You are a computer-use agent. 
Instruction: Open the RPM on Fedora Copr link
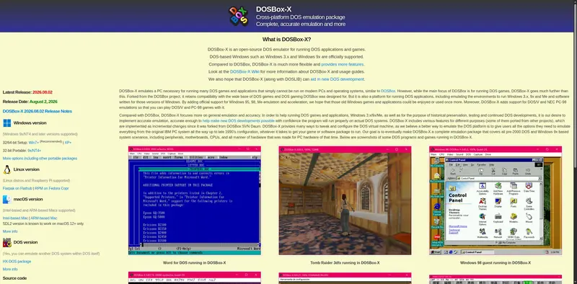click(x=52, y=188)
